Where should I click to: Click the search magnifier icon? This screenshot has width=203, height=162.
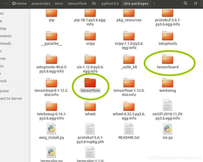click(x=185, y=3)
